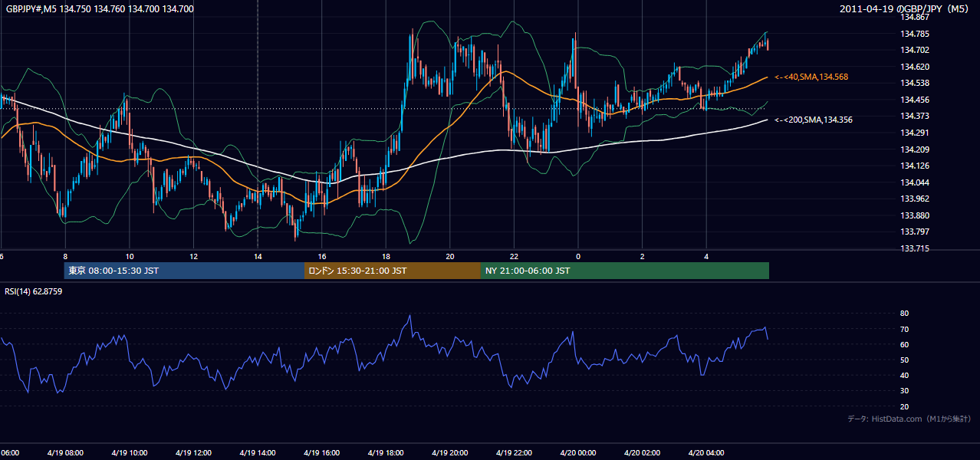Select the 2011-04-19 GBP/JPY (M5) chart title
This screenshot has width=980, height=460.
click(905, 9)
